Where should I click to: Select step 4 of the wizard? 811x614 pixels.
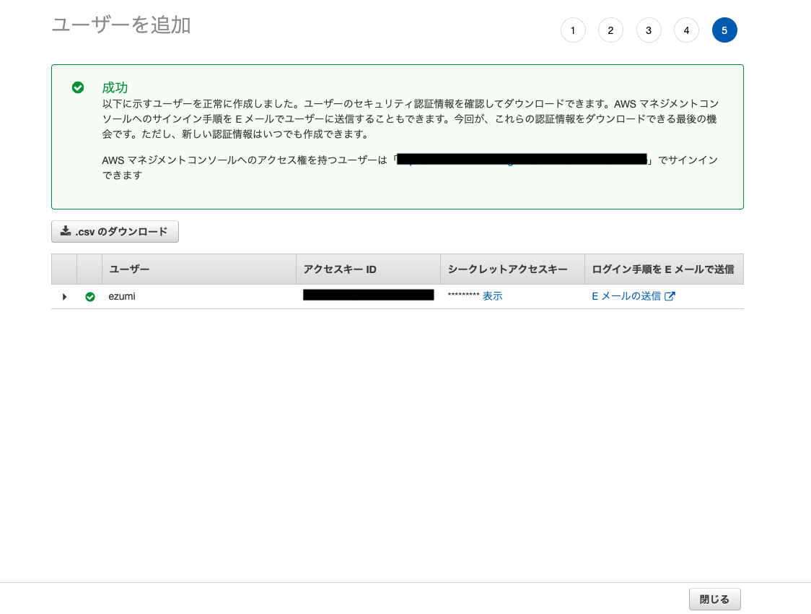[x=686, y=30]
